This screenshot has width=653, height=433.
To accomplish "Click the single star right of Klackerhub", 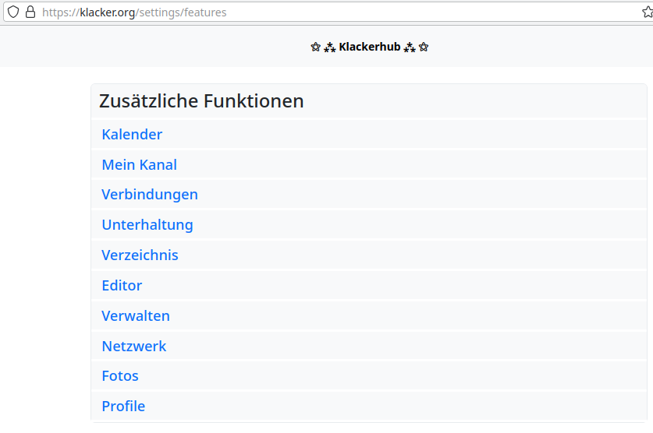I will [424, 48].
